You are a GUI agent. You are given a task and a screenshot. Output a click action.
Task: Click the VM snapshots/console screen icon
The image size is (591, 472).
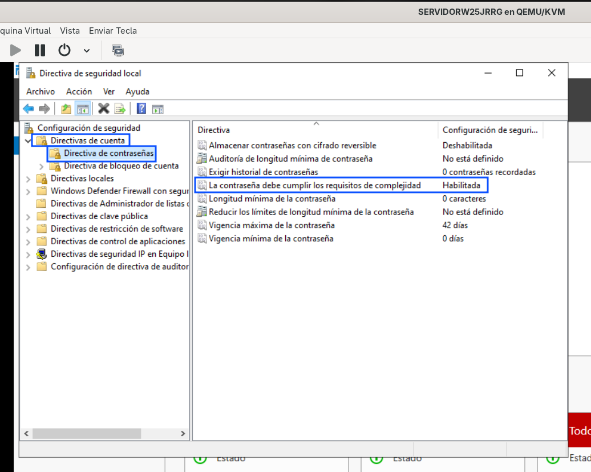pyautogui.click(x=118, y=50)
